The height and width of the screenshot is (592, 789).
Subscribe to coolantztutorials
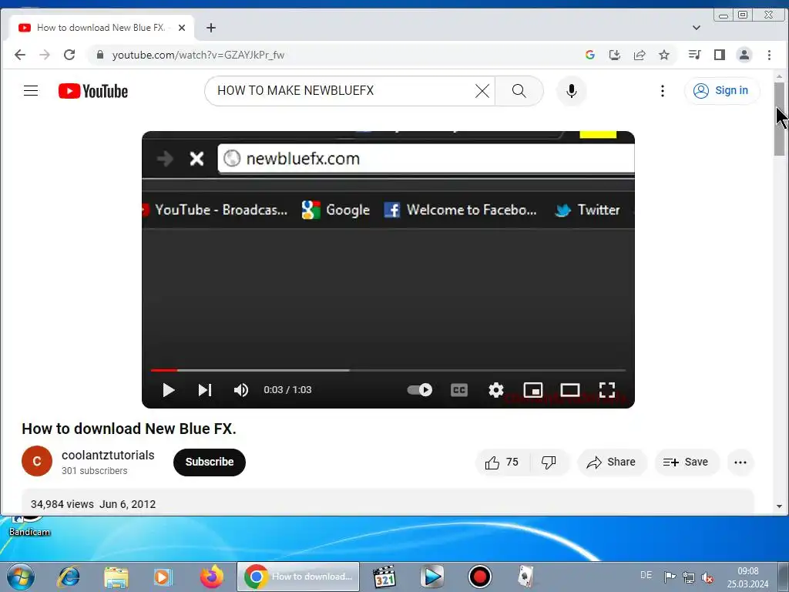click(210, 462)
